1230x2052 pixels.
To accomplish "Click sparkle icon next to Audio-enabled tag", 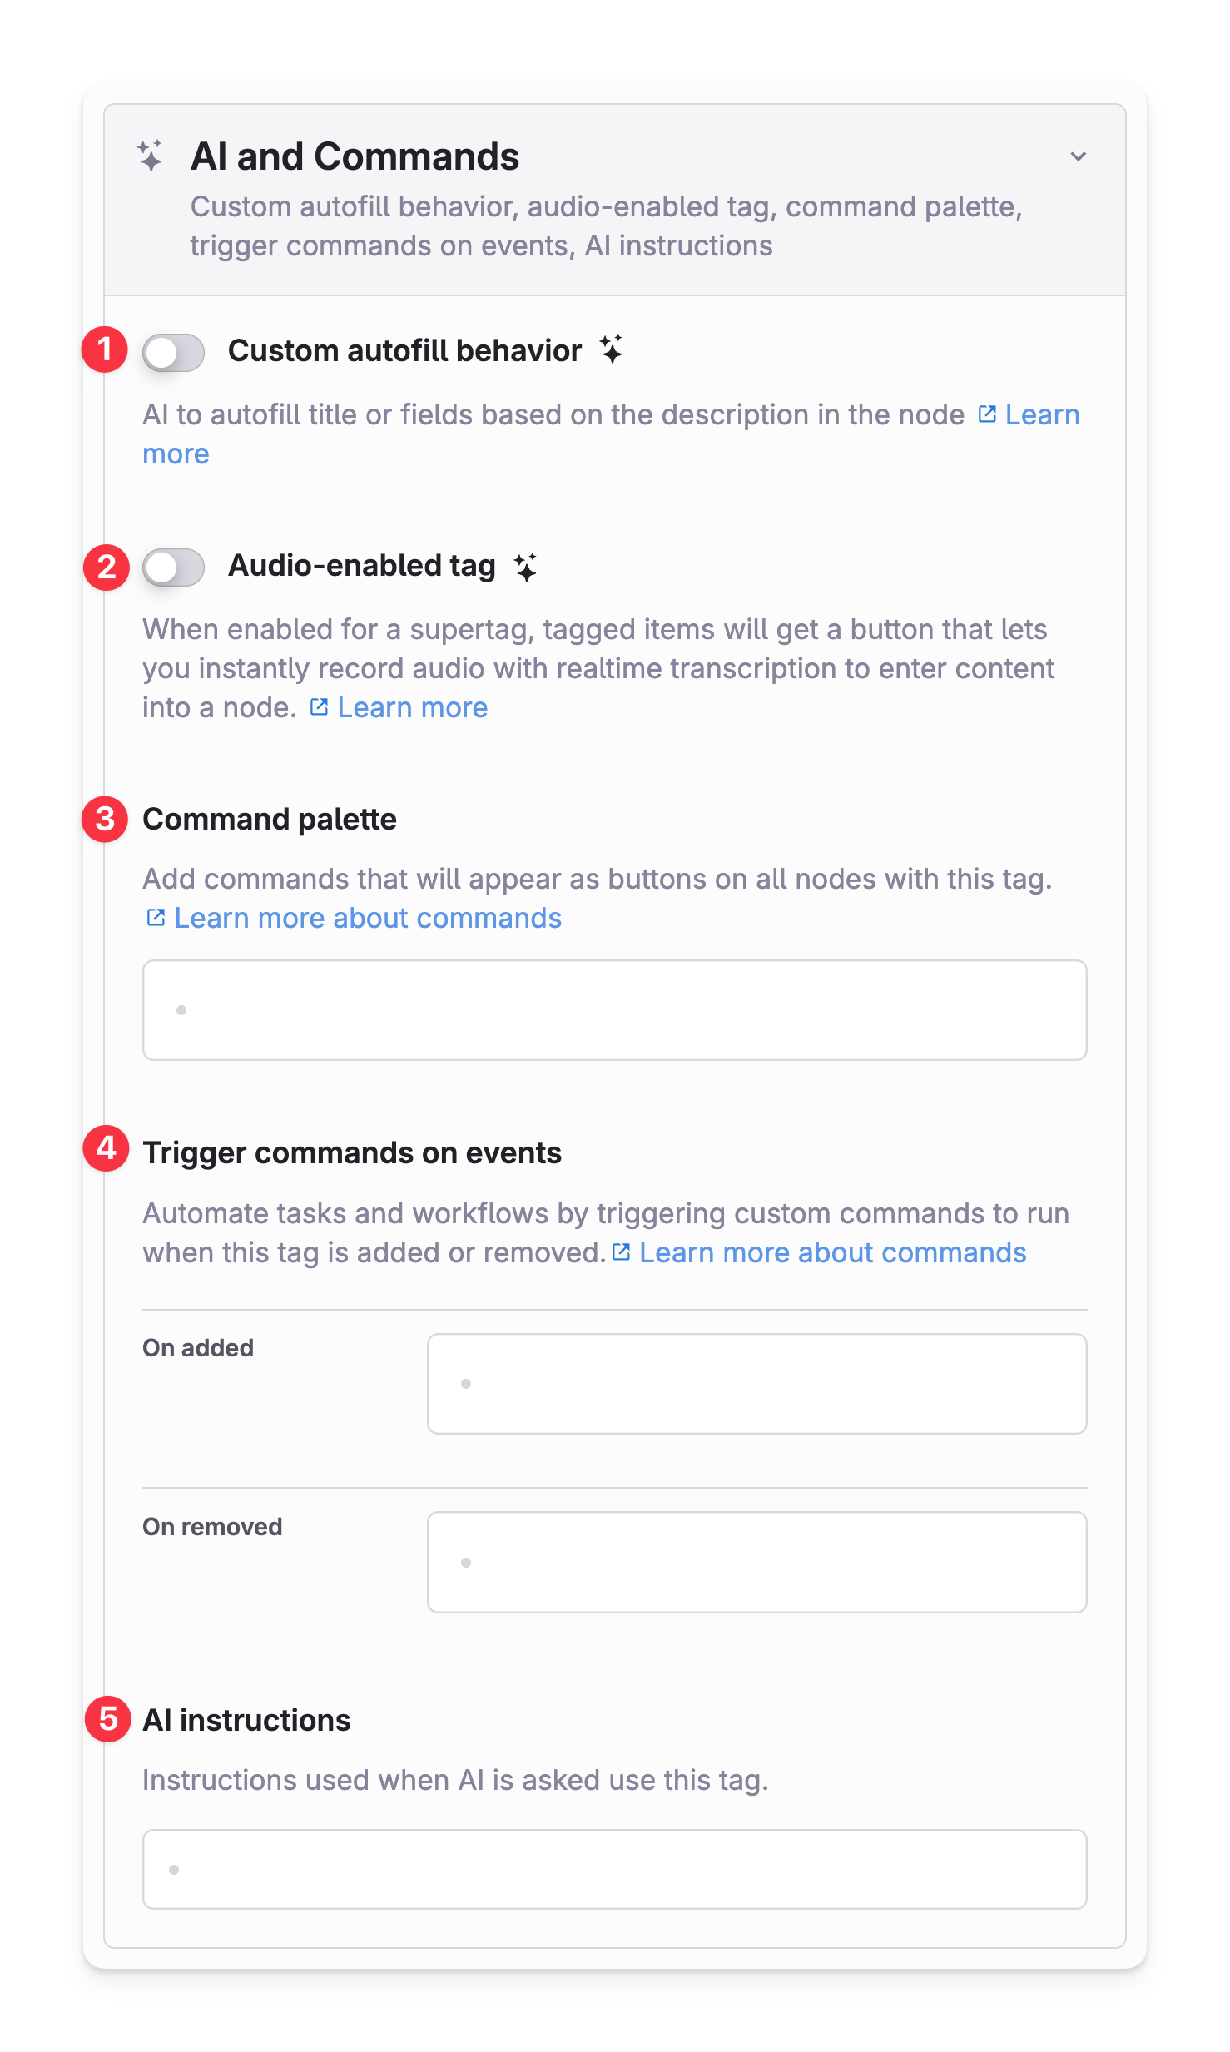I will coord(526,567).
